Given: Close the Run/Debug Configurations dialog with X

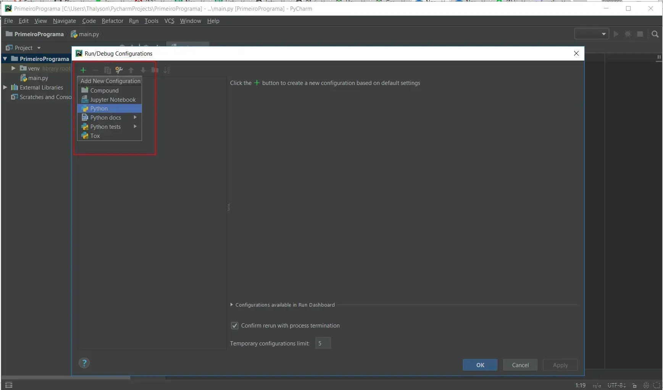Looking at the screenshot, I should coord(576,53).
